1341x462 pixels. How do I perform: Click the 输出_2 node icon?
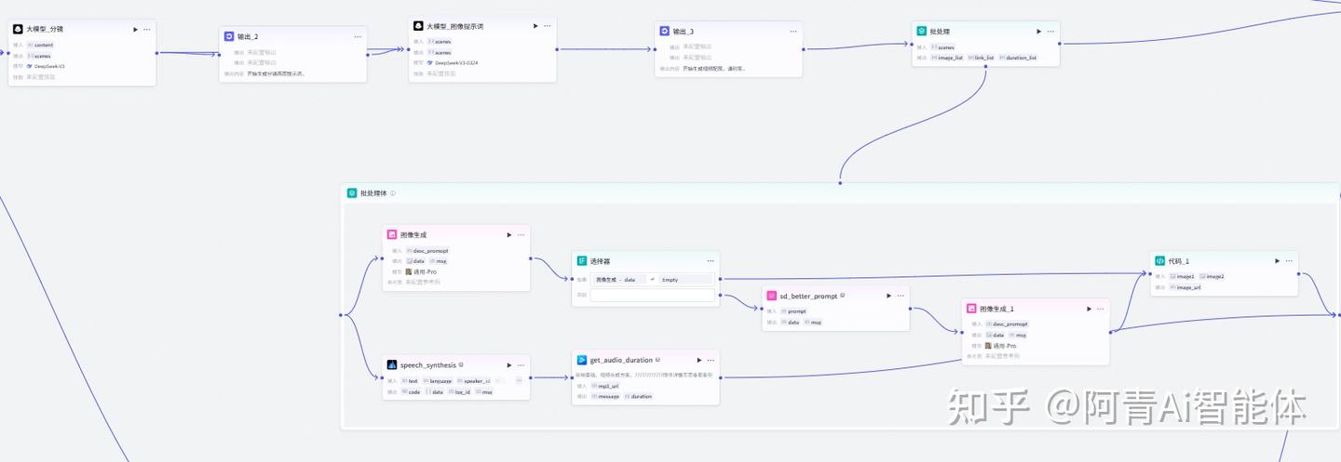pos(229,36)
